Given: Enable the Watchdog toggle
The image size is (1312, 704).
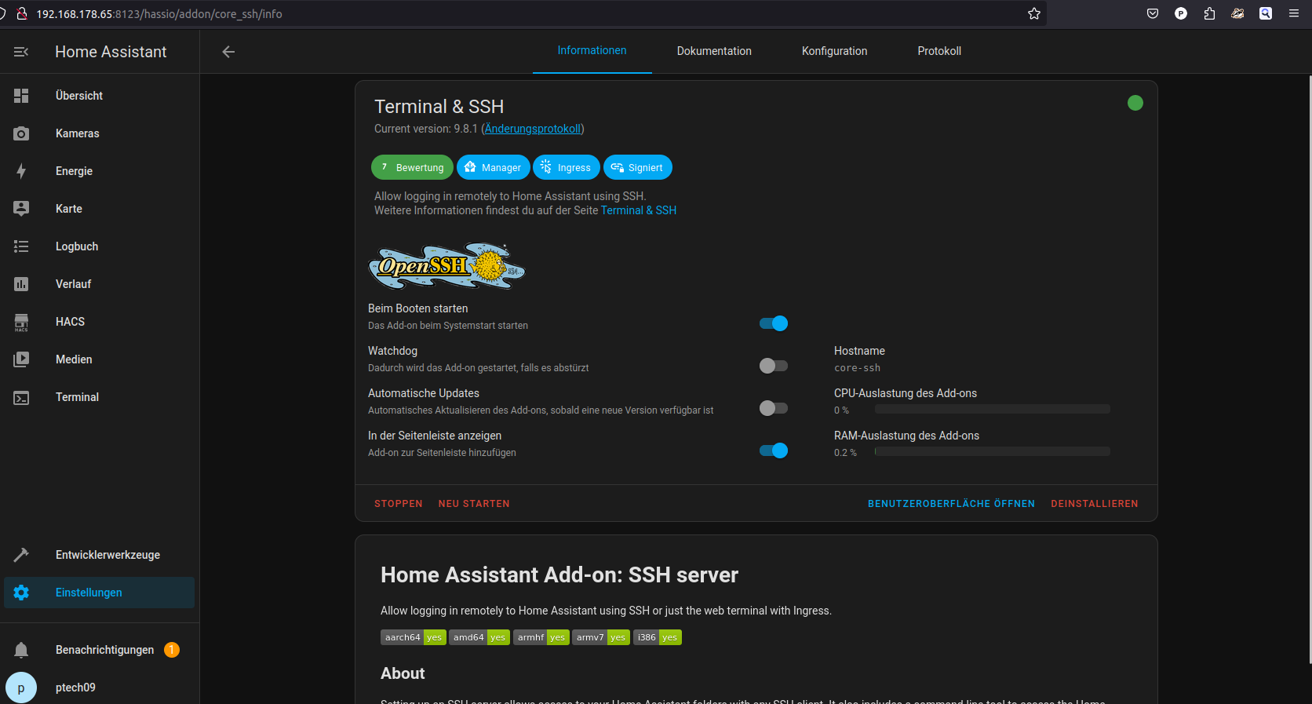Looking at the screenshot, I should [x=773, y=366].
